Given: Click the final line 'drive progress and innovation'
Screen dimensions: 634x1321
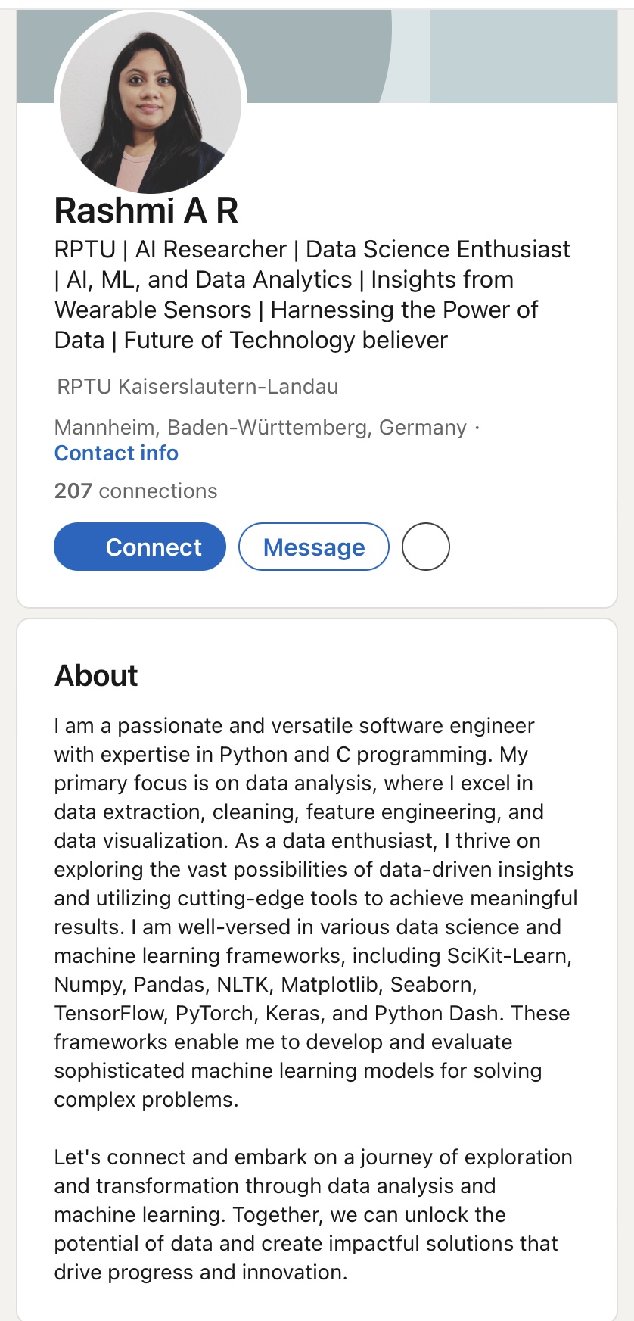Looking at the screenshot, I should click(x=200, y=1272).
